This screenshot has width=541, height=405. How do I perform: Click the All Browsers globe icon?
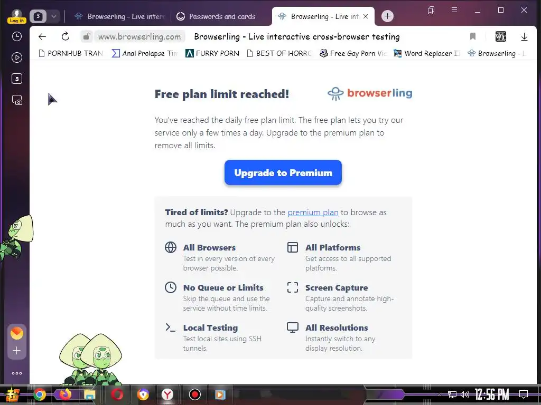tap(171, 247)
